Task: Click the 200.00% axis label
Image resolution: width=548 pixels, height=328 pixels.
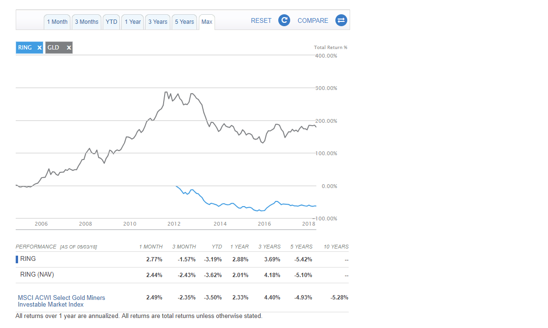Action: (x=326, y=121)
